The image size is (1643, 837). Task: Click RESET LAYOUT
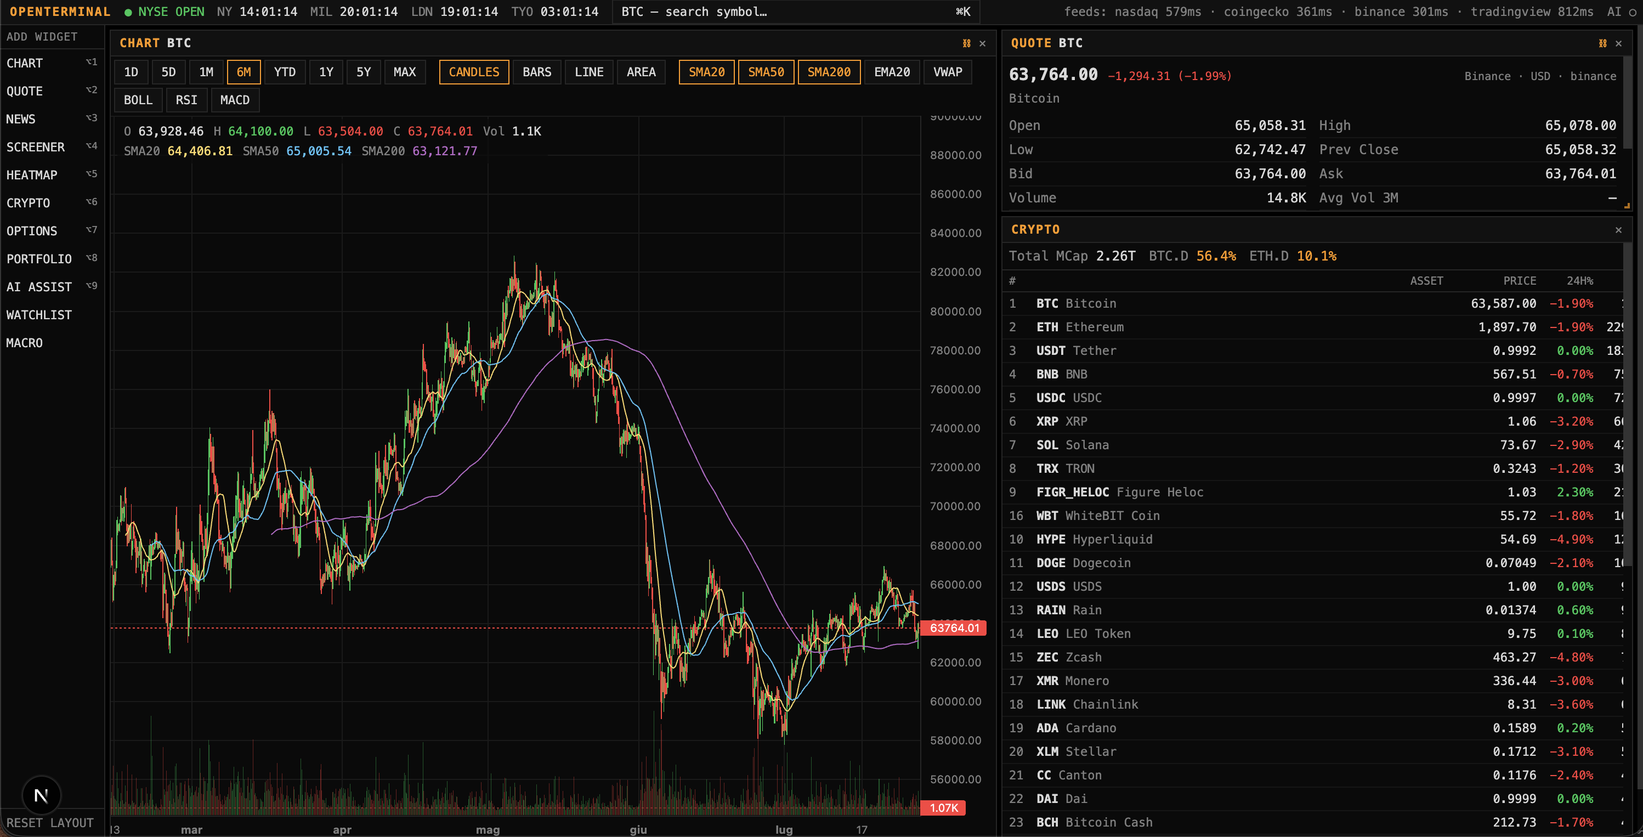[50, 823]
